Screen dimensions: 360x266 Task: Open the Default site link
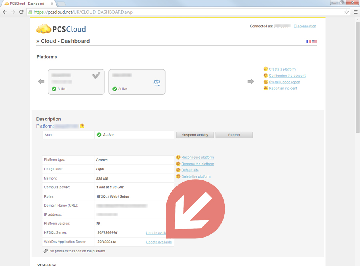point(190,170)
